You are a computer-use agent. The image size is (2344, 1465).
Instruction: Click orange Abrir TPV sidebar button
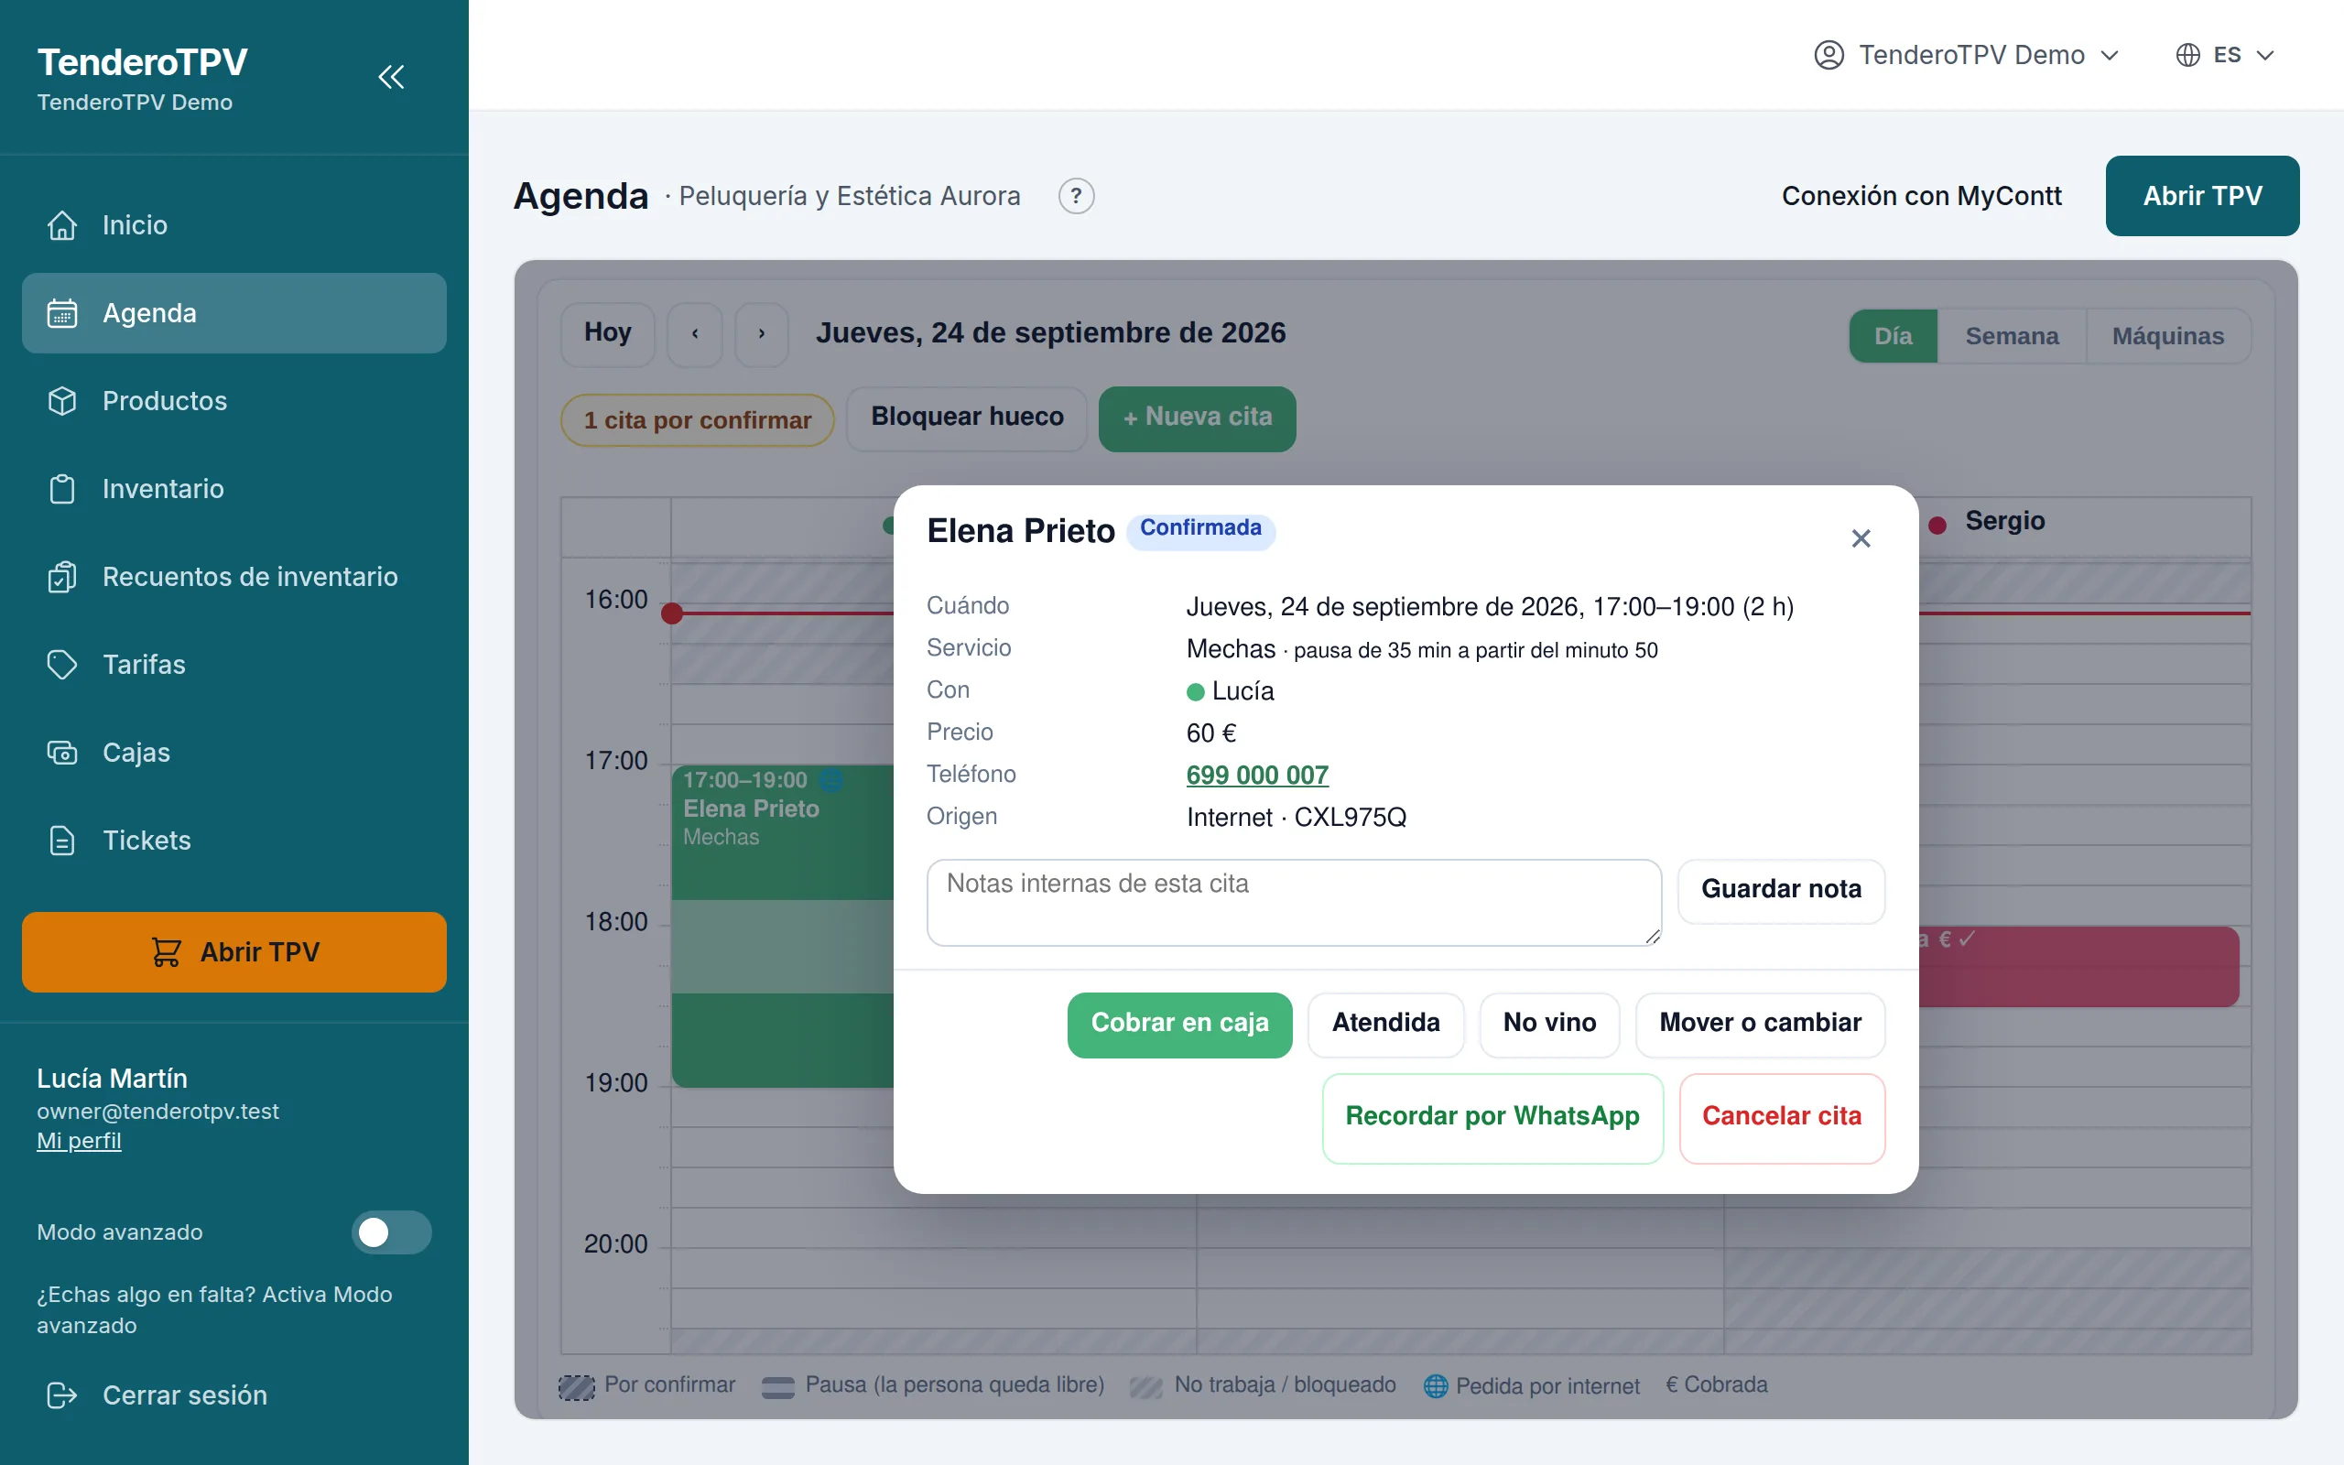point(233,951)
